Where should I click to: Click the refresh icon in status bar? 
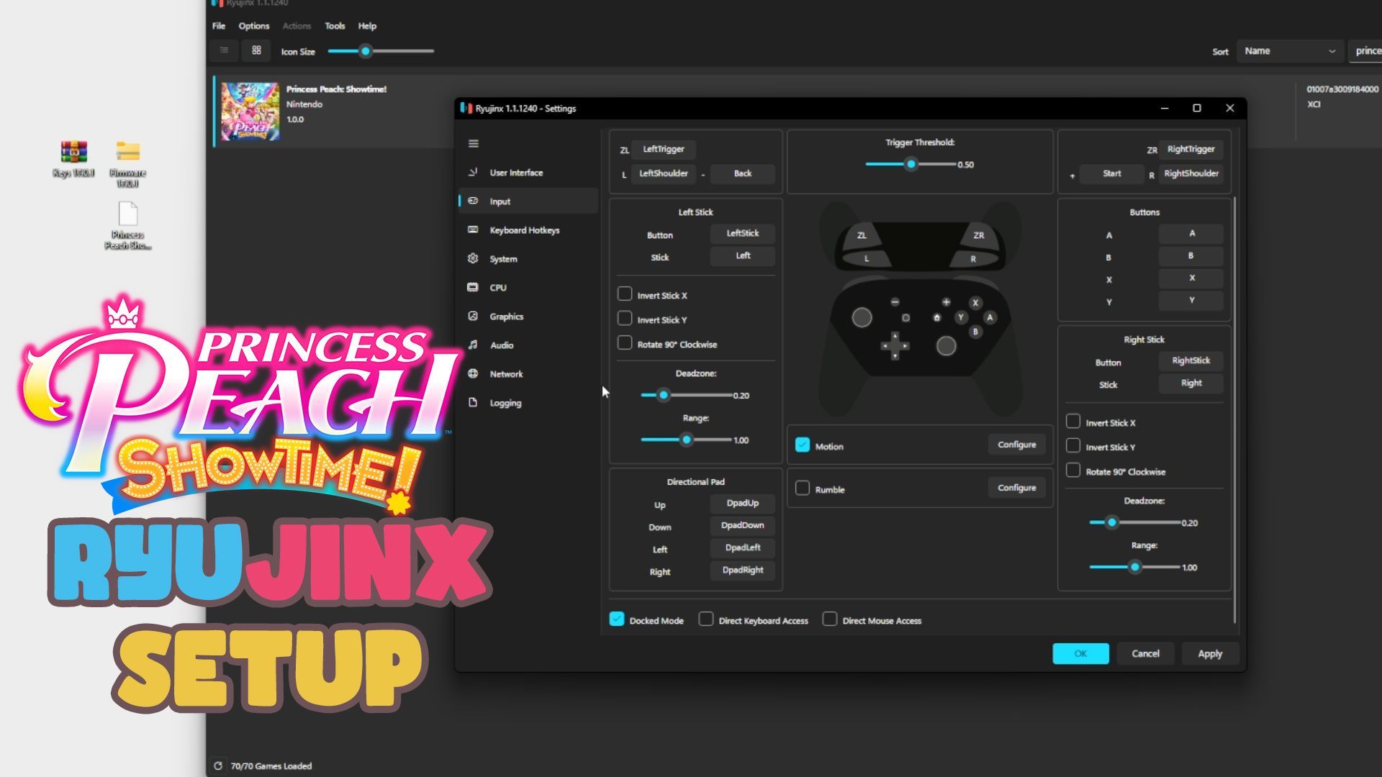[218, 766]
